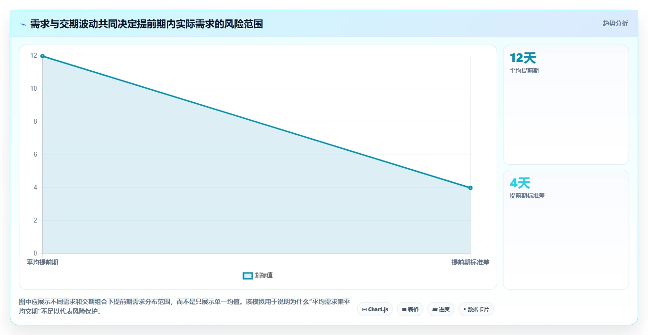
Task: Click the 4天 value card
Action: 566,230
